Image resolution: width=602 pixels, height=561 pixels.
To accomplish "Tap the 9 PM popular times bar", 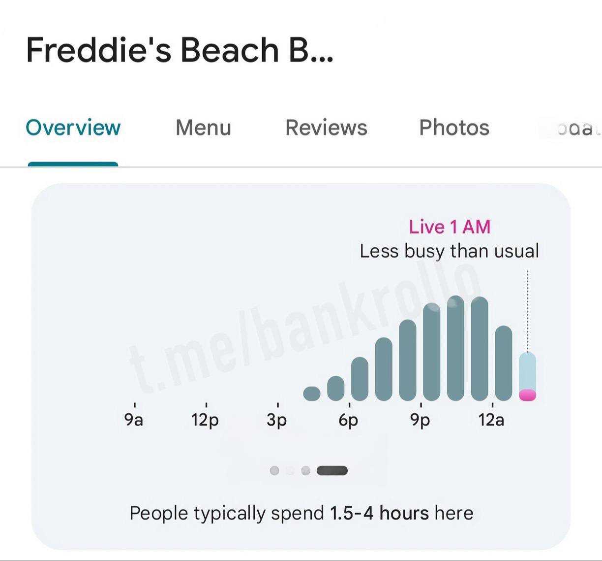I will 432,352.
